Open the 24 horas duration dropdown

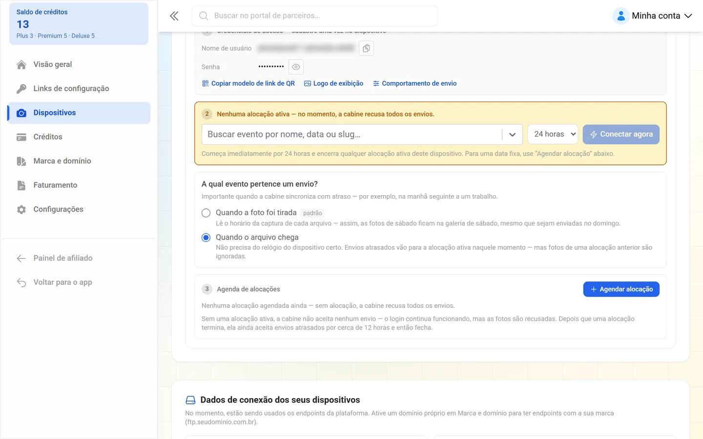553,134
